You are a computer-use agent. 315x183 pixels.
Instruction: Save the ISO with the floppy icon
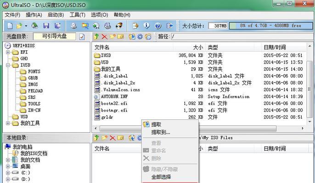click(46, 26)
